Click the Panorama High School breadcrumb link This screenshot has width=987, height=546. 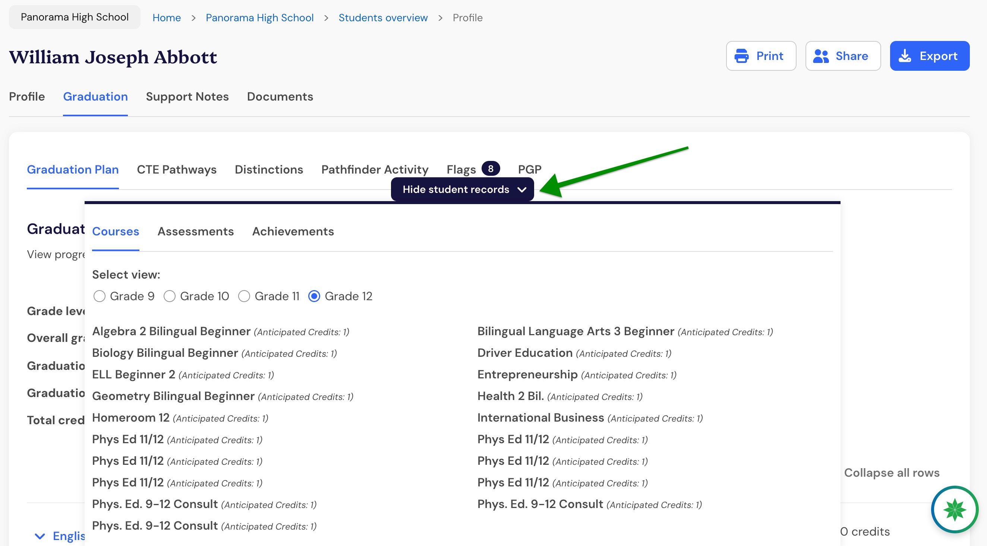[260, 18]
